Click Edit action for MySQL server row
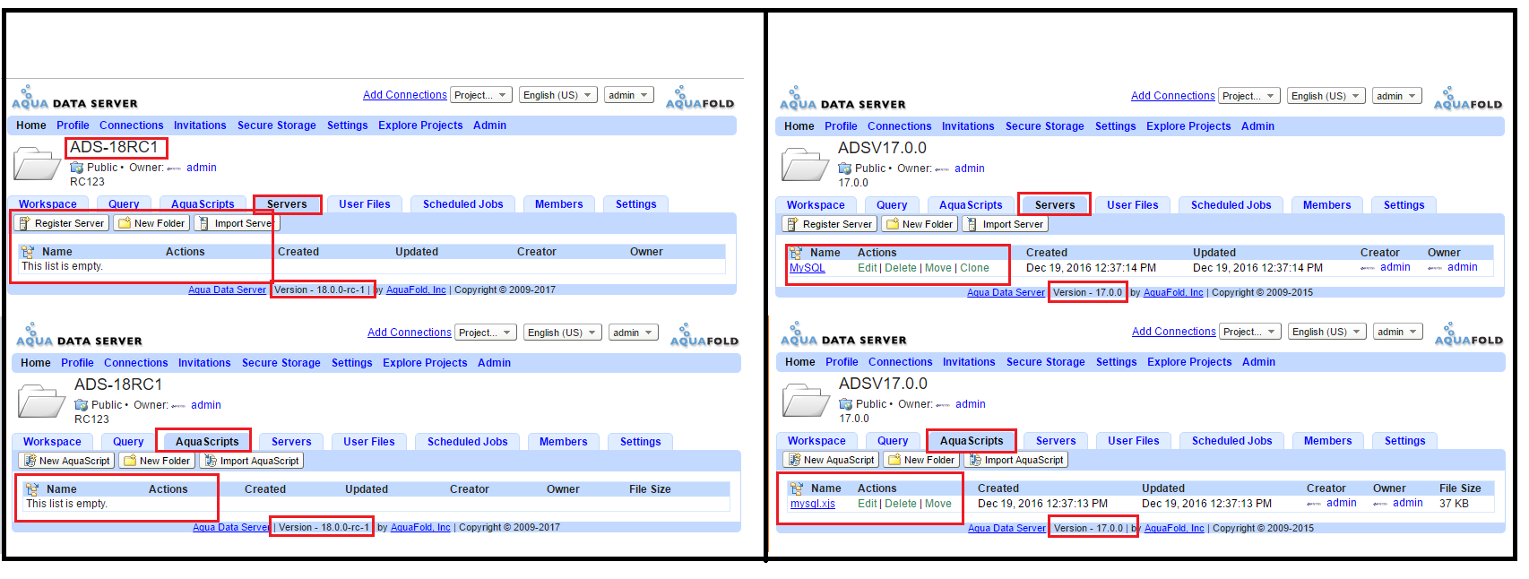This screenshot has height=579, width=1529. [x=868, y=268]
